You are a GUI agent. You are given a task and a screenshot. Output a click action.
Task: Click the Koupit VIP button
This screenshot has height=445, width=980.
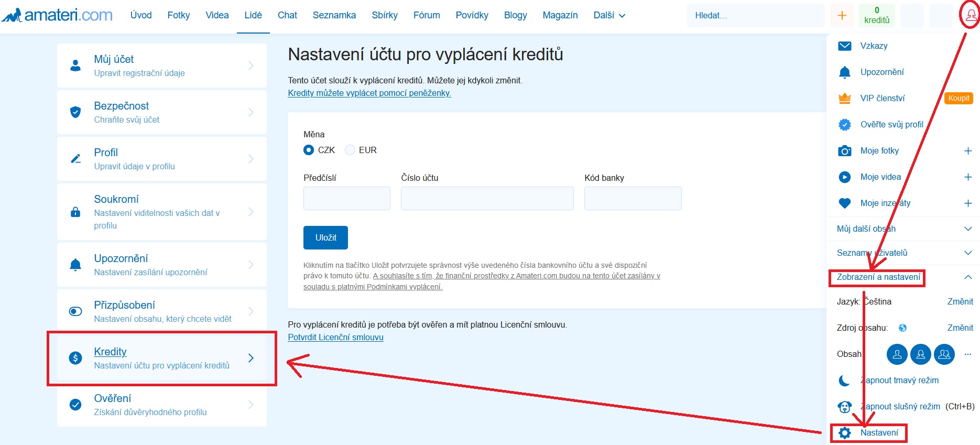pyautogui.click(x=959, y=99)
